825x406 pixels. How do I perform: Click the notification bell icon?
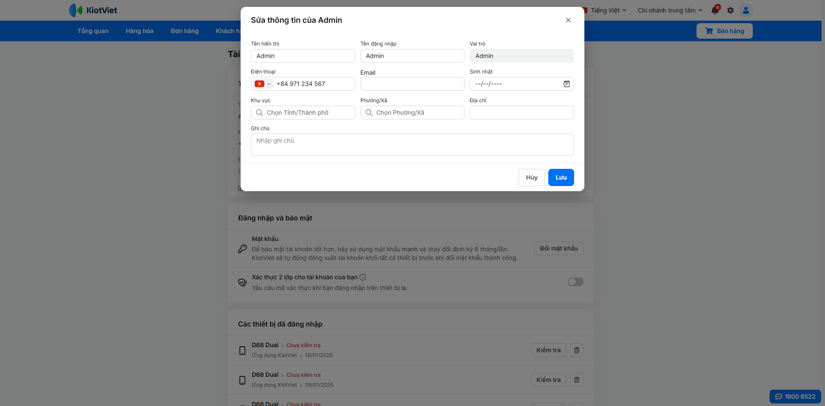[x=715, y=10]
